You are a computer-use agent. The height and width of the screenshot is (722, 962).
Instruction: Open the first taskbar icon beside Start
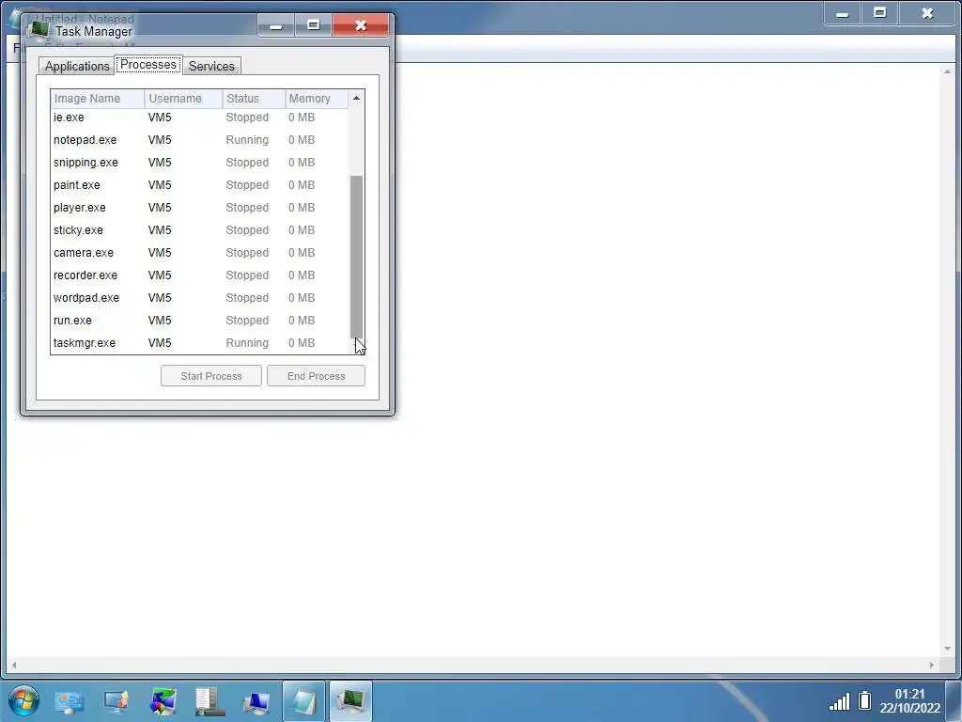click(x=70, y=701)
